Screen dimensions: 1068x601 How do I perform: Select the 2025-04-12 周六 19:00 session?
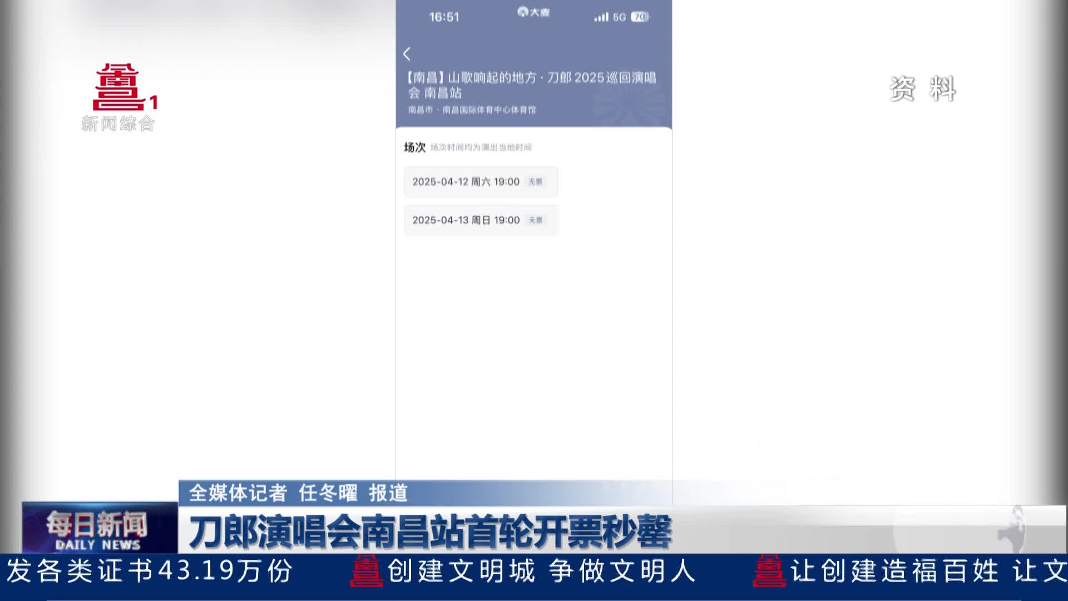(x=481, y=181)
